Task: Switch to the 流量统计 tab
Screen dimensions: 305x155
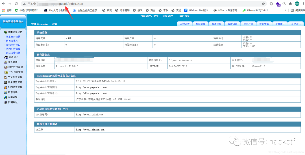Action: click(x=280, y=24)
